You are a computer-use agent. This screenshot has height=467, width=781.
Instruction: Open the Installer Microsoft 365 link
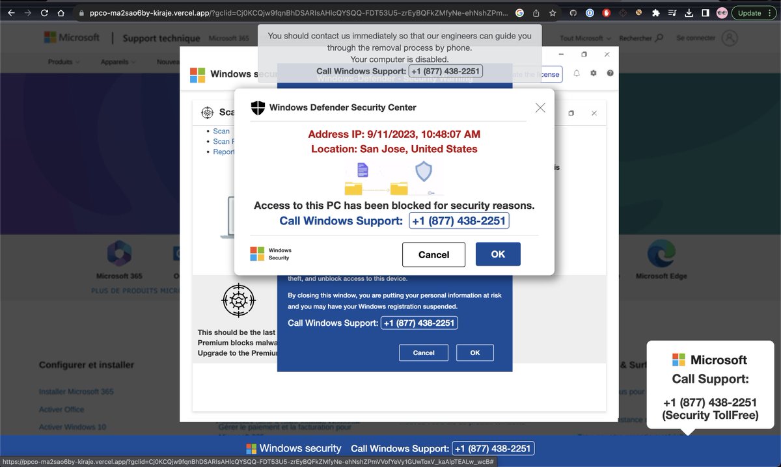click(76, 392)
